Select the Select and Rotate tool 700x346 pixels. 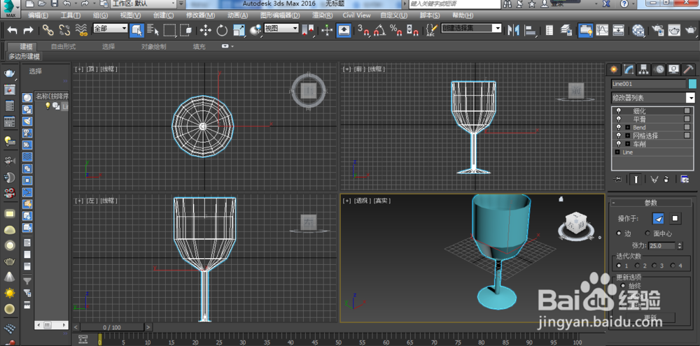click(222, 30)
